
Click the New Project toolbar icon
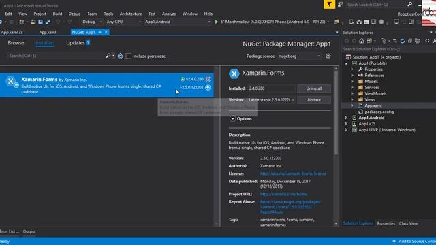(21, 22)
